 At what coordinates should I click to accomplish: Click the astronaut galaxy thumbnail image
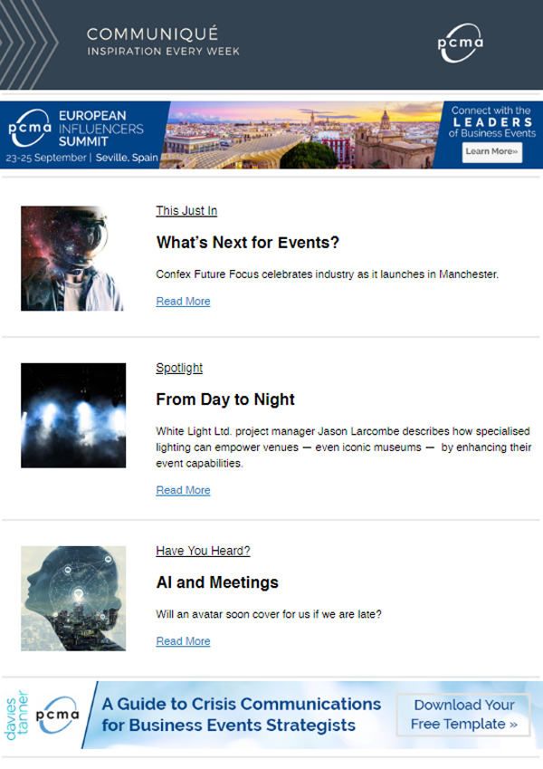coord(72,258)
